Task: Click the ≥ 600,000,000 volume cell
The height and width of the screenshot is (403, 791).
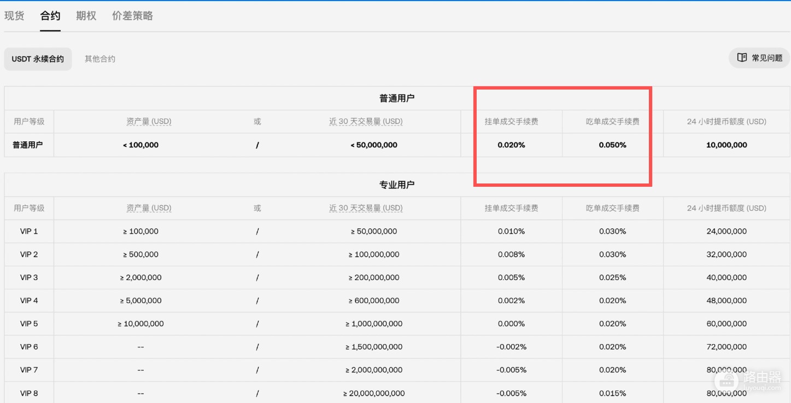Action: point(374,301)
